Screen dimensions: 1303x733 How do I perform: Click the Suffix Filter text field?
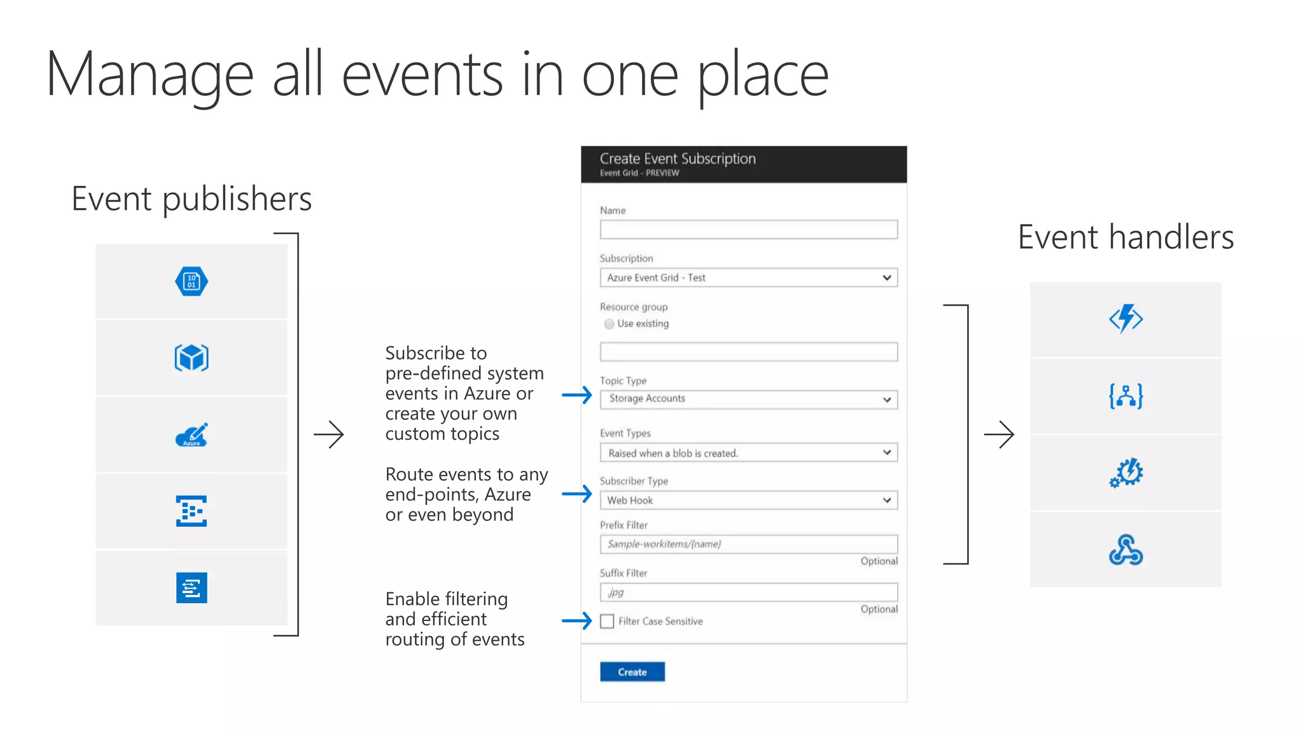(x=748, y=592)
